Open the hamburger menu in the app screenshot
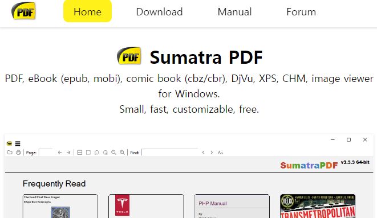 pyautogui.click(x=18, y=143)
